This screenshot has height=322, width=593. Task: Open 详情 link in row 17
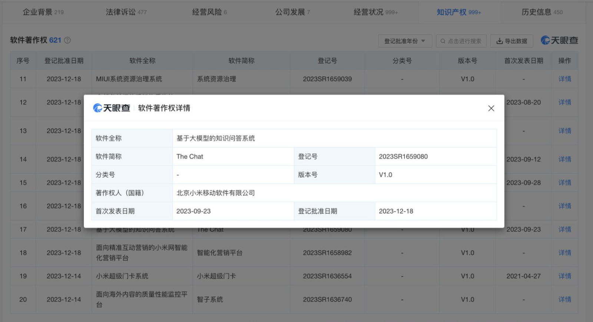[565, 229]
